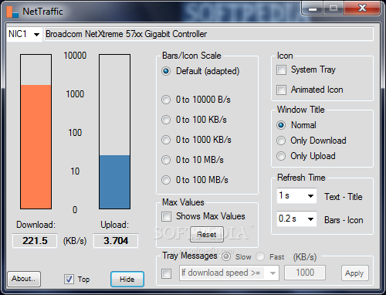Click the 10 scale label between bars
The width and height of the screenshot is (386, 295).
pos(75,171)
